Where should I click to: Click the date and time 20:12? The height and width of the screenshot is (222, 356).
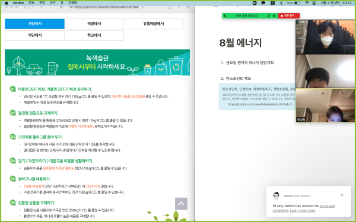pyautogui.click(x=336, y=3)
